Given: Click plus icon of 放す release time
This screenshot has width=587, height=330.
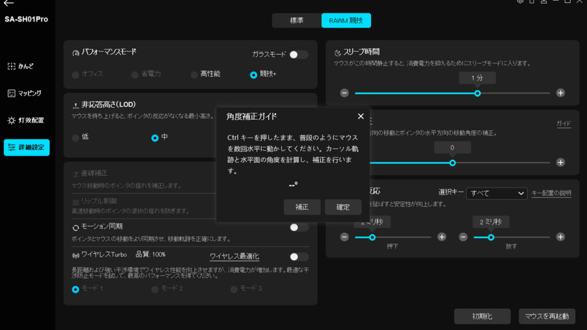Looking at the screenshot, I should click(561, 237).
